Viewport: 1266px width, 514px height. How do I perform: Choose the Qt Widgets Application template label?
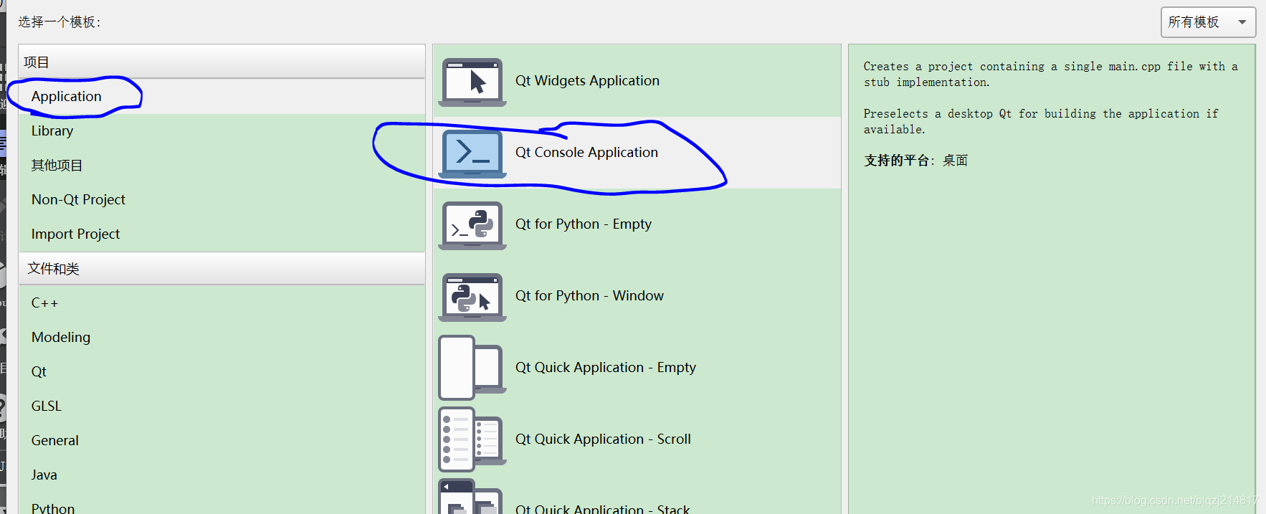tap(587, 81)
